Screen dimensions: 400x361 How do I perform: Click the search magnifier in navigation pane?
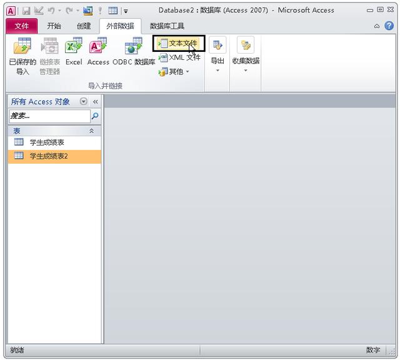coord(95,116)
